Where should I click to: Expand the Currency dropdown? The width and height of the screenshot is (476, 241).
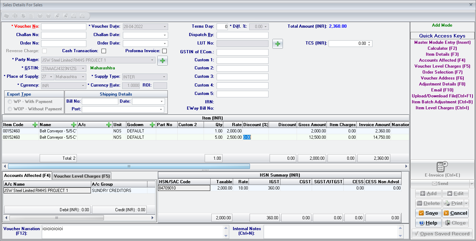83,85
